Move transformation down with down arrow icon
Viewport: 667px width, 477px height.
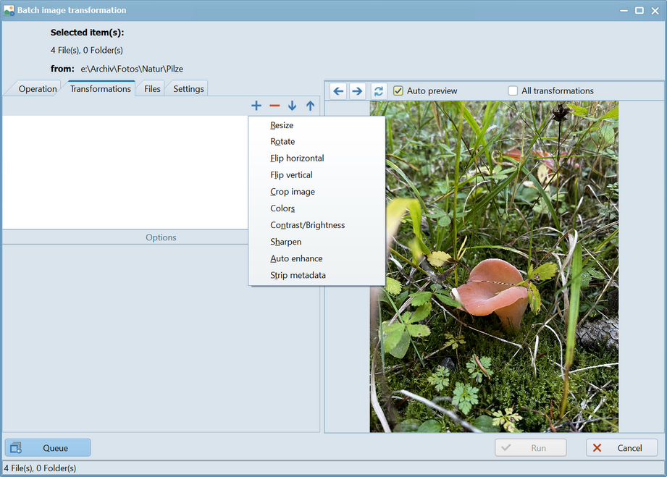[x=292, y=106]
